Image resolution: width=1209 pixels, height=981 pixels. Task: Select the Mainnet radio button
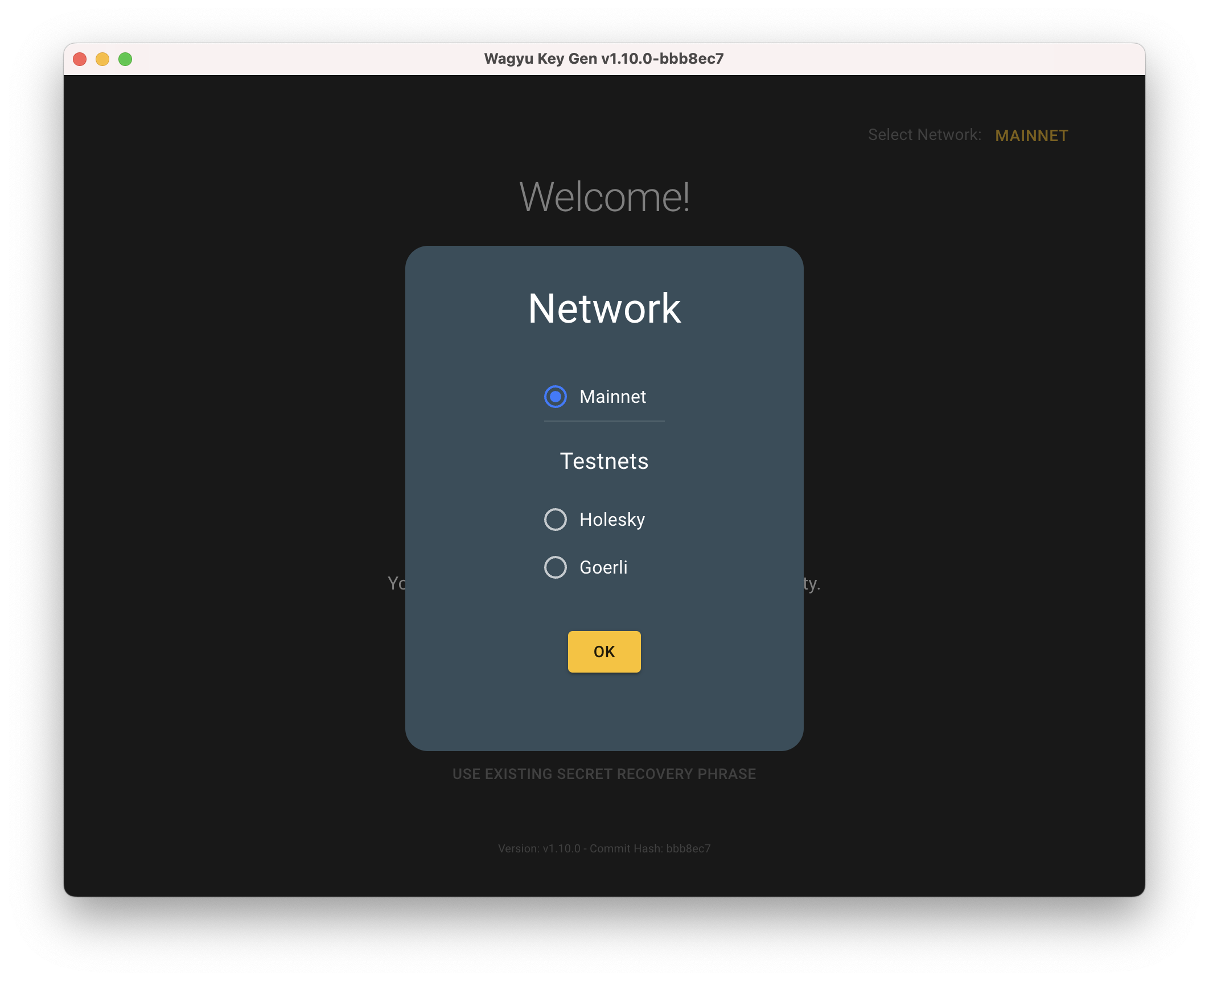[555, 397]
